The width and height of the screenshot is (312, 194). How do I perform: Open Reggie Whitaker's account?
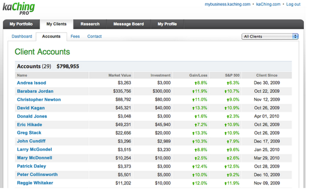pos(35,183)
